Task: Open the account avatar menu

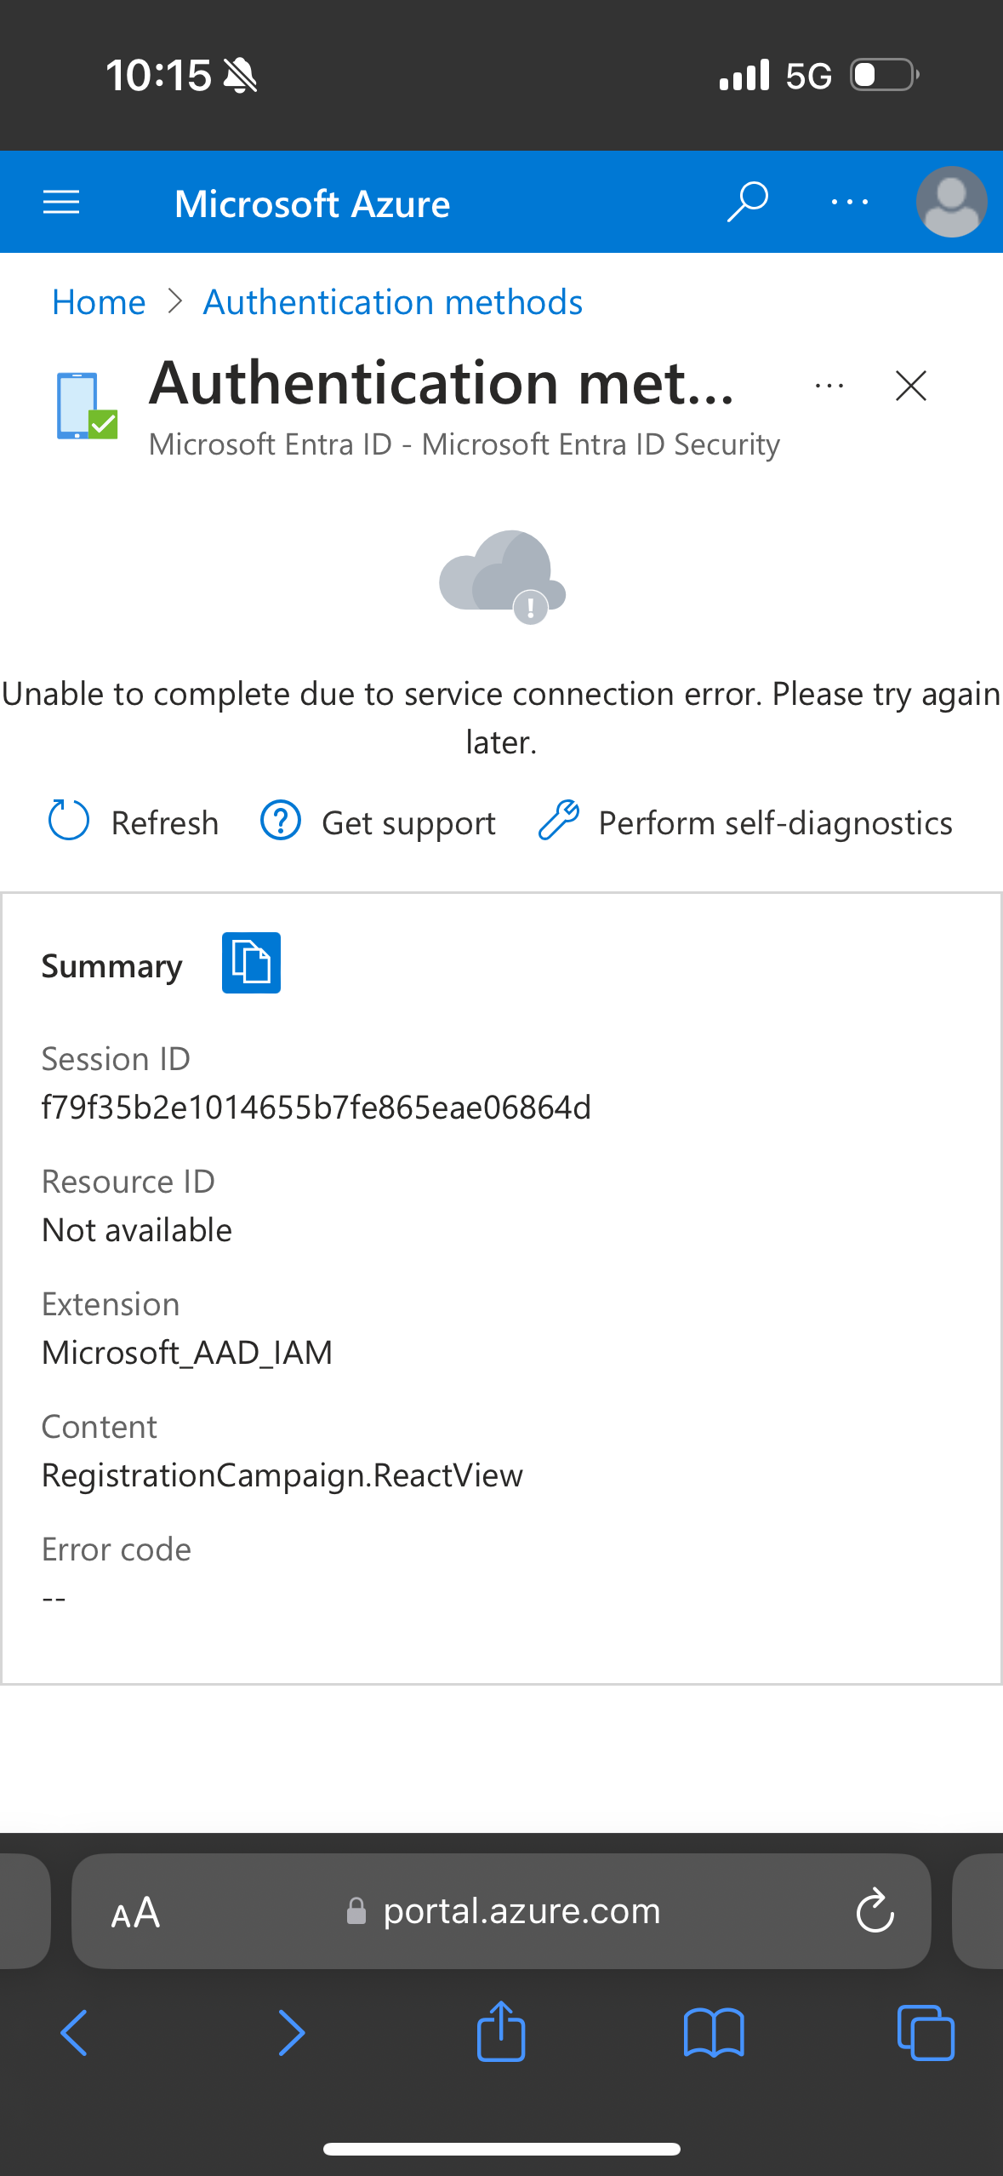Action: [x=951, y=202]
